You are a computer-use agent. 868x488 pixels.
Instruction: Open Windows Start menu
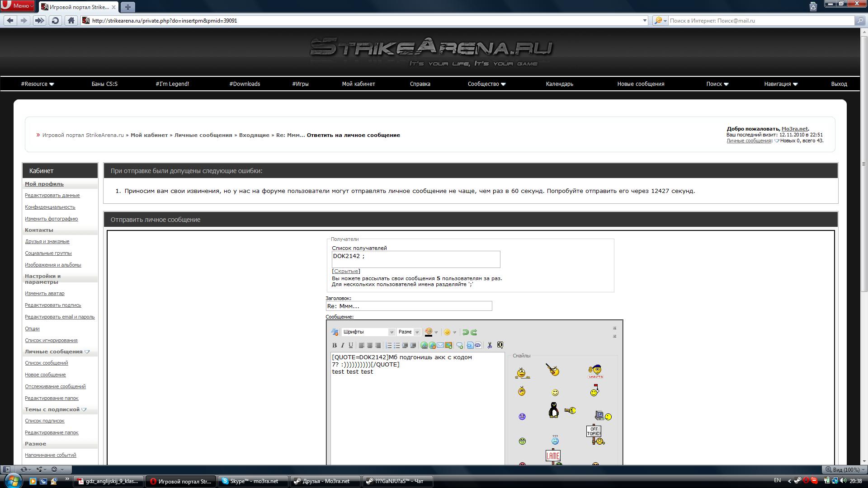[12, 480]
